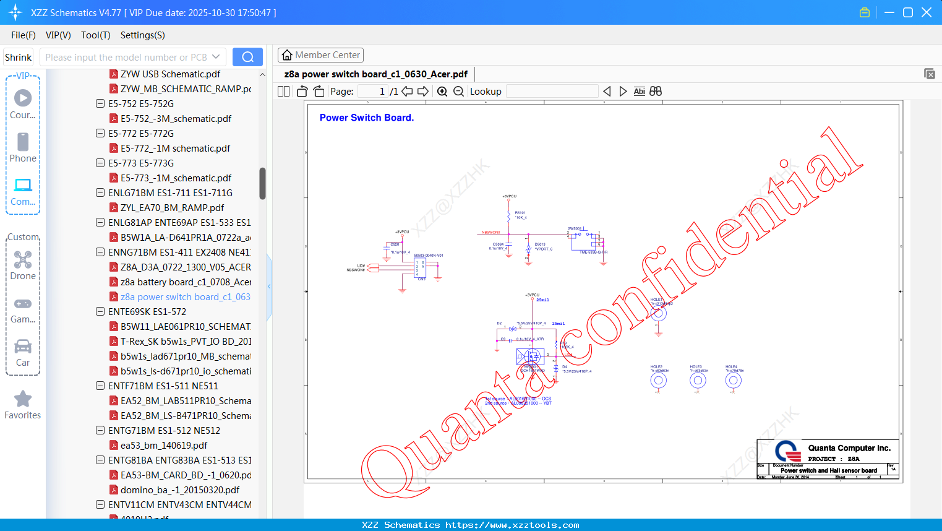
Task: Collapse the file tree panel handle
Action: [269, 287]
